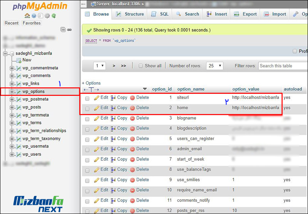Click red Delete icon for admin_email row
This screenshot has height=214, width=308.
pyautogui.click(x=132, y=149)
